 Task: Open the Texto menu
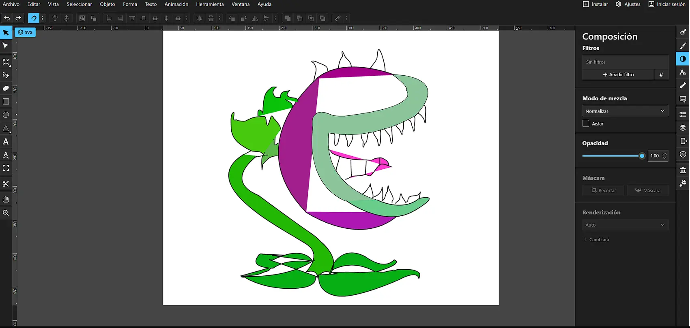151,4
